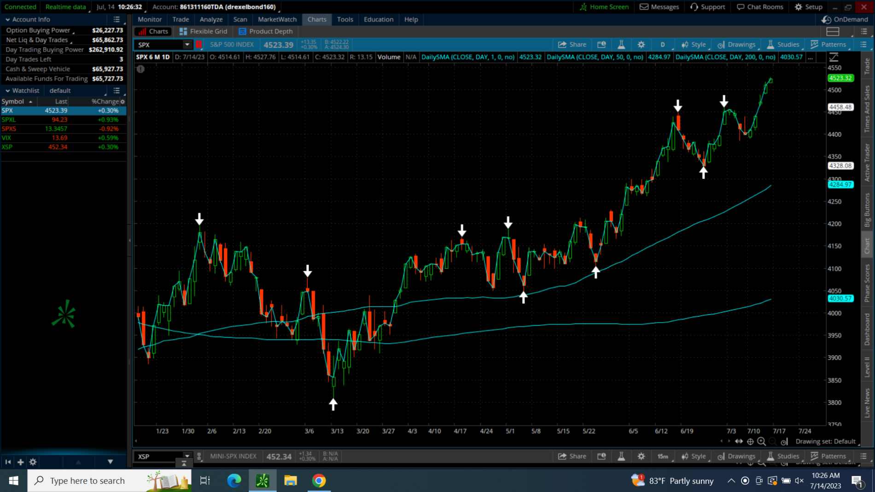Click the zoom in magnifier below the chart
The height and width of the screenshot is (492, 875).
point(762,441)
